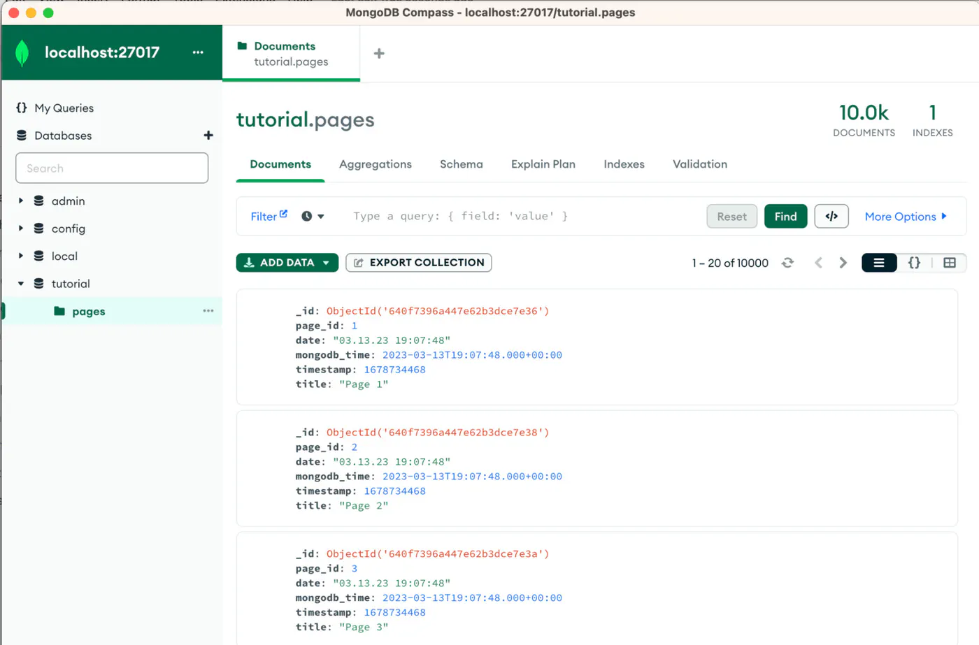Click the local database icon

[39, 256]
